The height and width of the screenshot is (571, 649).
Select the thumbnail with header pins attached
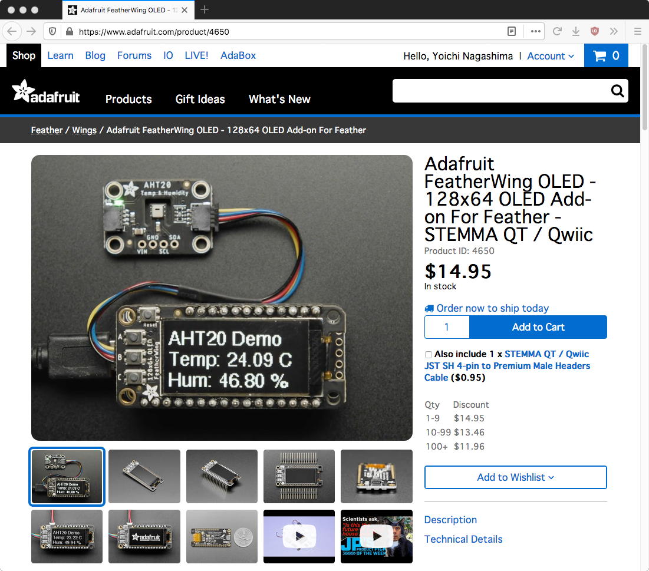tap(222, 476)
